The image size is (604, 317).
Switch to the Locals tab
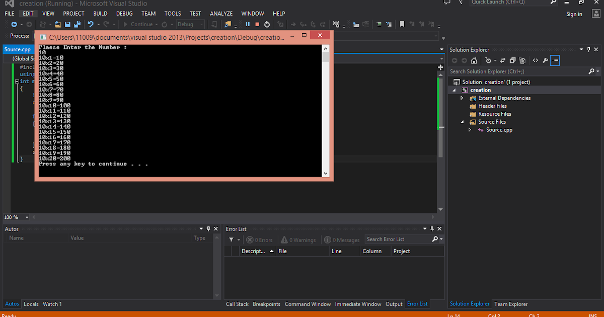[31, 304]
